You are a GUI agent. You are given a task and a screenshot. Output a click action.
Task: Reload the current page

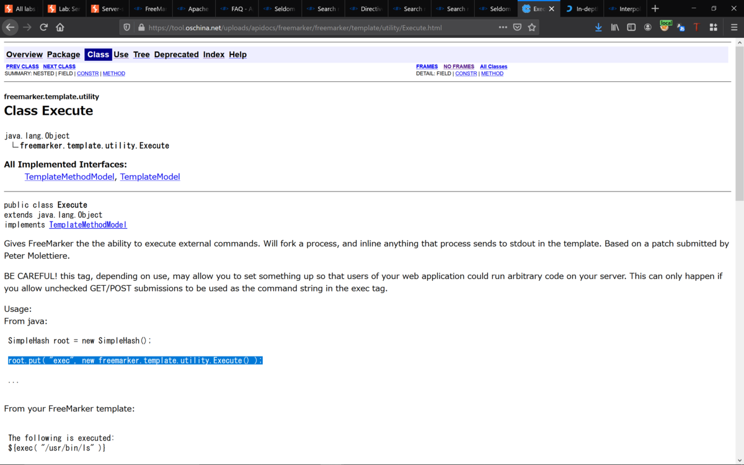[43, 27]
